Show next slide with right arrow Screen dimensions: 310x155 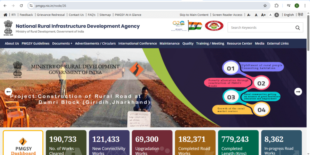[x=298, y=92]
